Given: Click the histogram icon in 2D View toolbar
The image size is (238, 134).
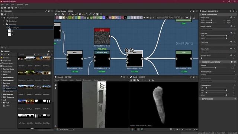Looking at the screenshot, I should coord(153,80).
